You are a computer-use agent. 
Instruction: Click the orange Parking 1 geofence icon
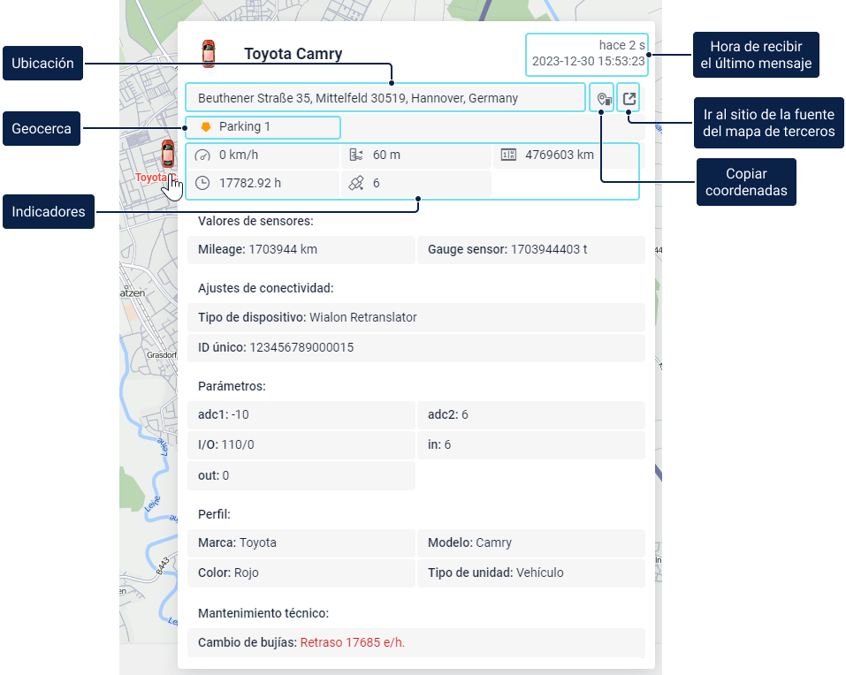pyautogui.click(x=206, y=126)
